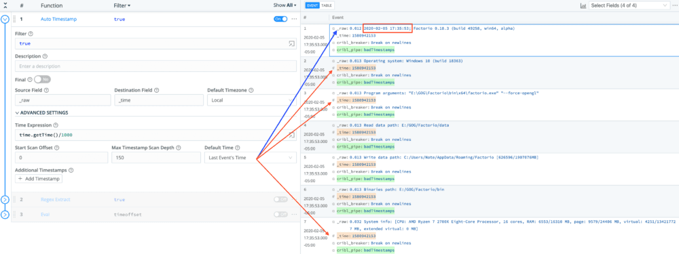The height and width of the screenshot is (254, 679).
Task: Open the Auto Timestamp function link
Action: tap(58, 19)
